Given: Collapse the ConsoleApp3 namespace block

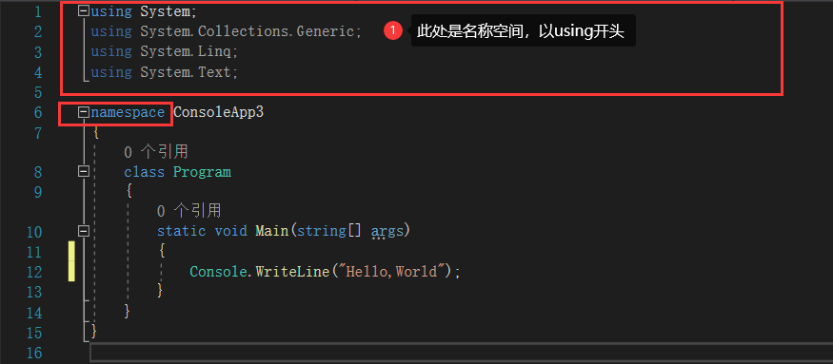Looking at the screenshot, I should click(83, 112).
